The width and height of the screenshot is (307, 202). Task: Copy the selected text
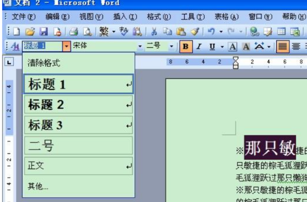pyautogui.click(x=167, y=31)
